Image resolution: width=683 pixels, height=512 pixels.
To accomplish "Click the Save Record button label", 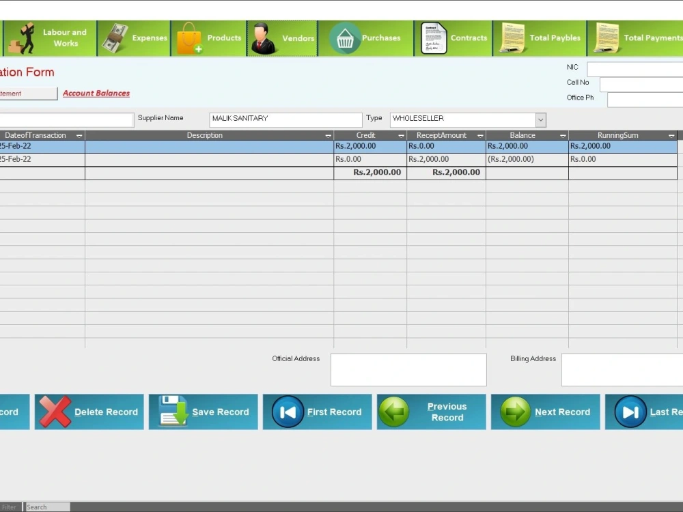I will (221, 412).
